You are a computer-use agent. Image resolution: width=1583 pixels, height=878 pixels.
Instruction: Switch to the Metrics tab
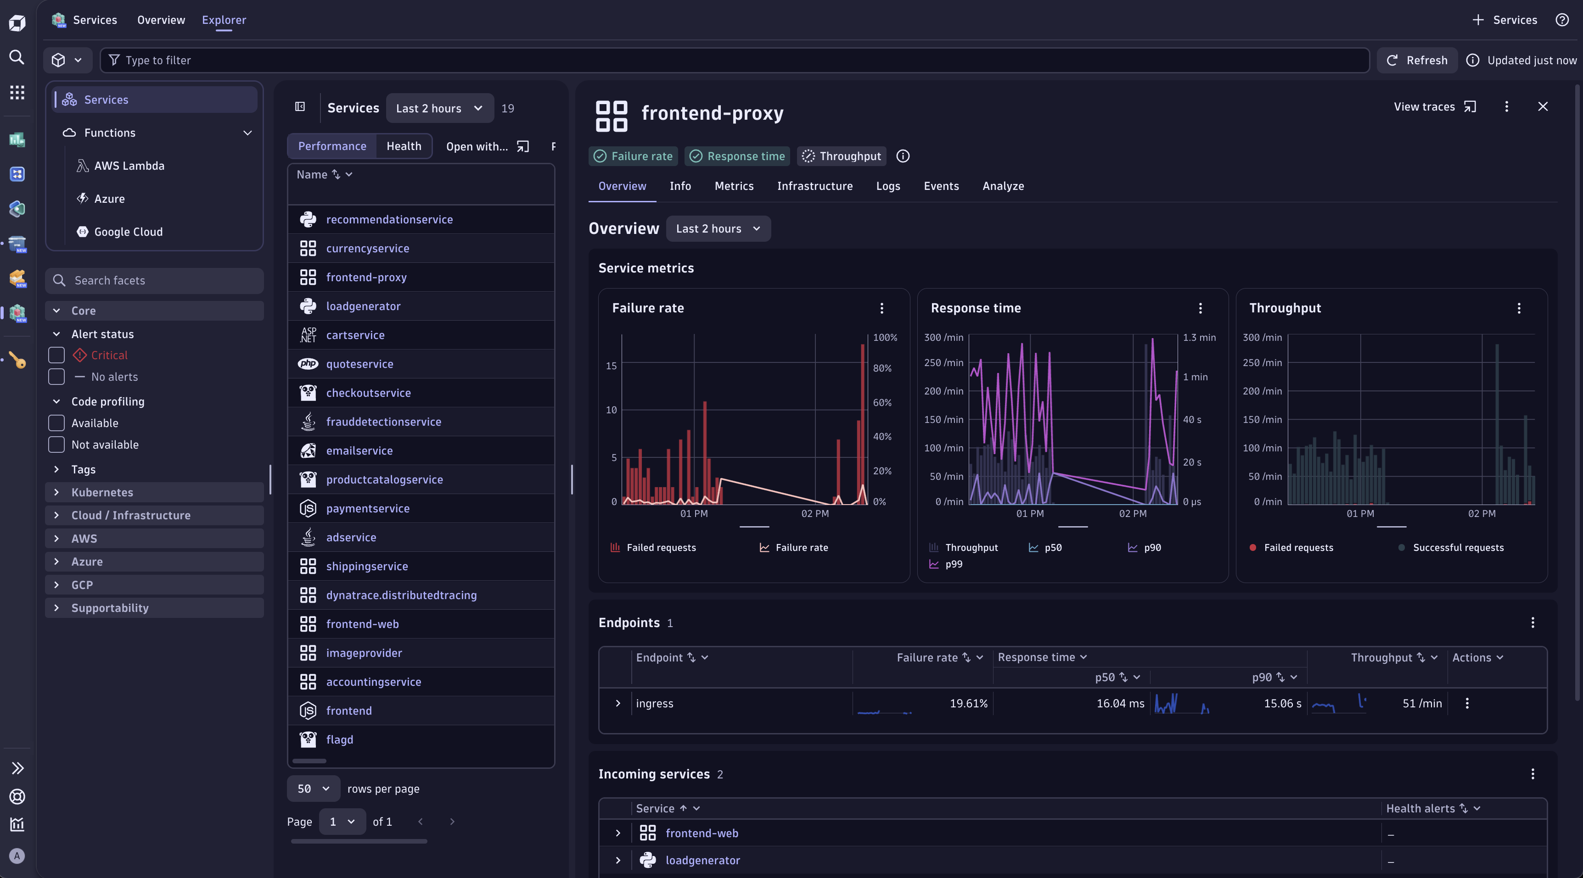[734, 186]
